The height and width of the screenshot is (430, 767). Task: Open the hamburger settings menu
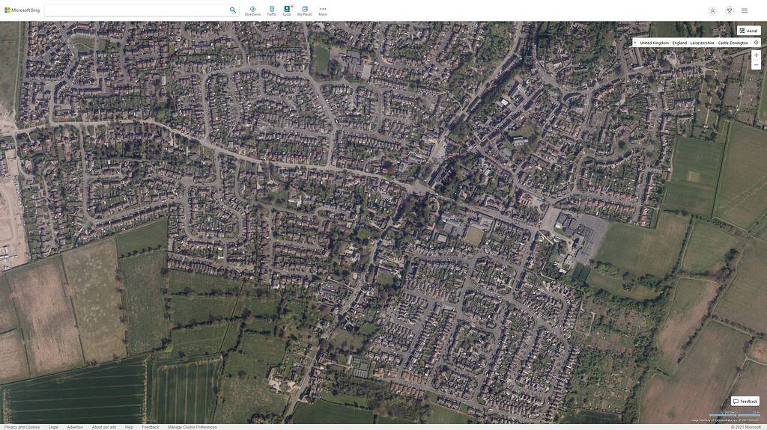(745, 10)
